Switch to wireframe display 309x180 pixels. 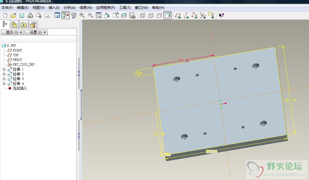143,15
